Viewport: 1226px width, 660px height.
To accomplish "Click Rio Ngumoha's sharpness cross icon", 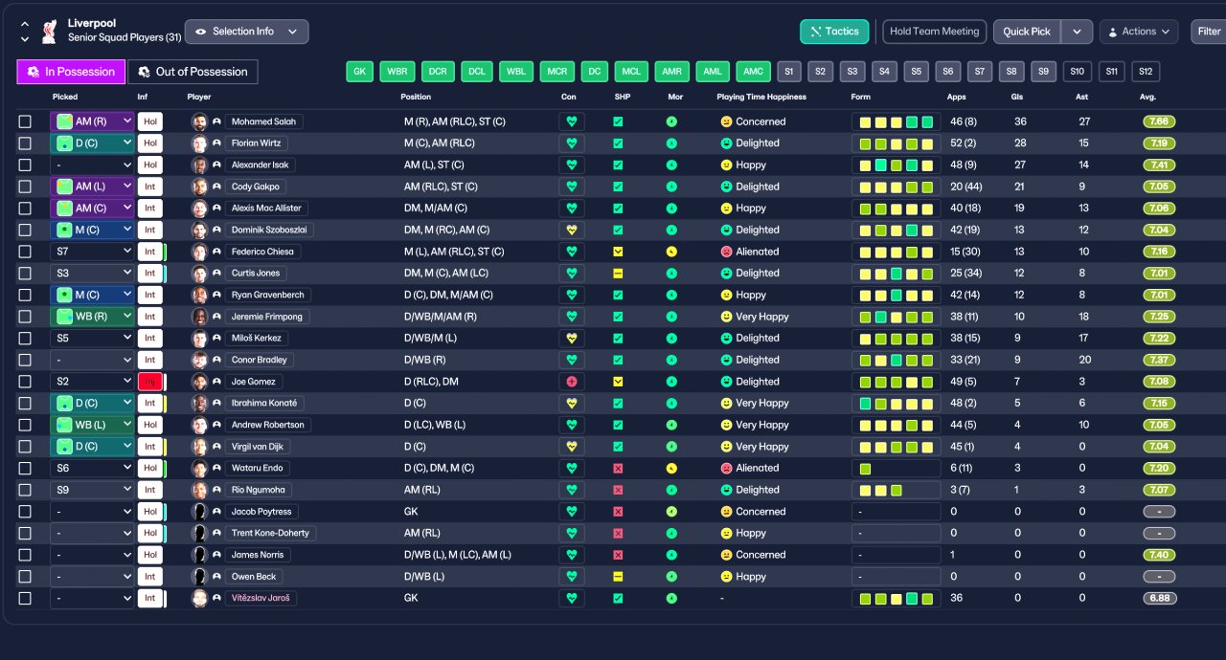I will click(618, 490).
